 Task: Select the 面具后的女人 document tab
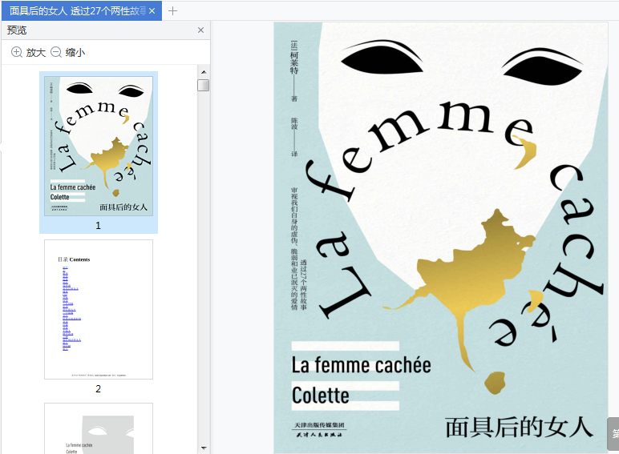[81, 11]
